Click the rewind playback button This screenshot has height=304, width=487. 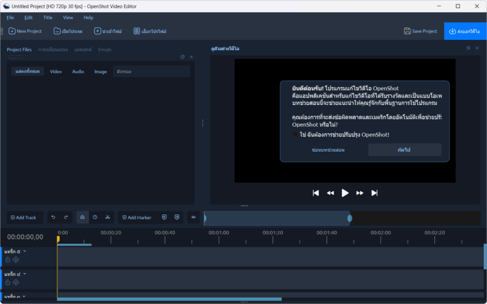click(330, 193)
